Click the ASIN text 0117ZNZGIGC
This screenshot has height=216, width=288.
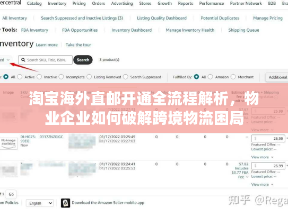(51, 137)
